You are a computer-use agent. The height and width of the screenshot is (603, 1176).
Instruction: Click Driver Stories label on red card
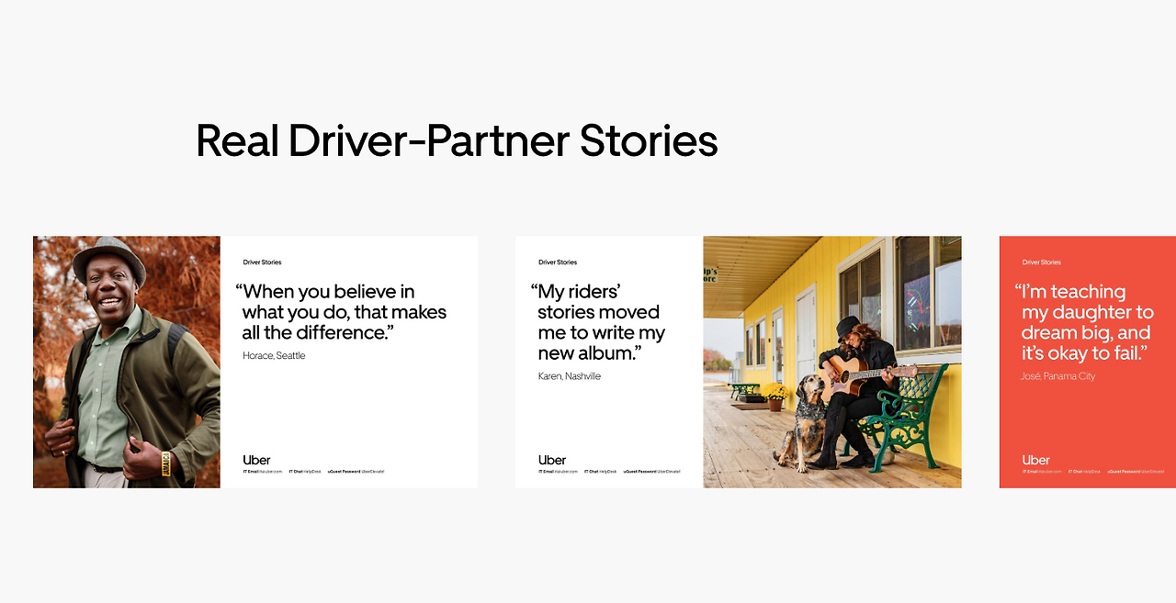point(1042,262)
